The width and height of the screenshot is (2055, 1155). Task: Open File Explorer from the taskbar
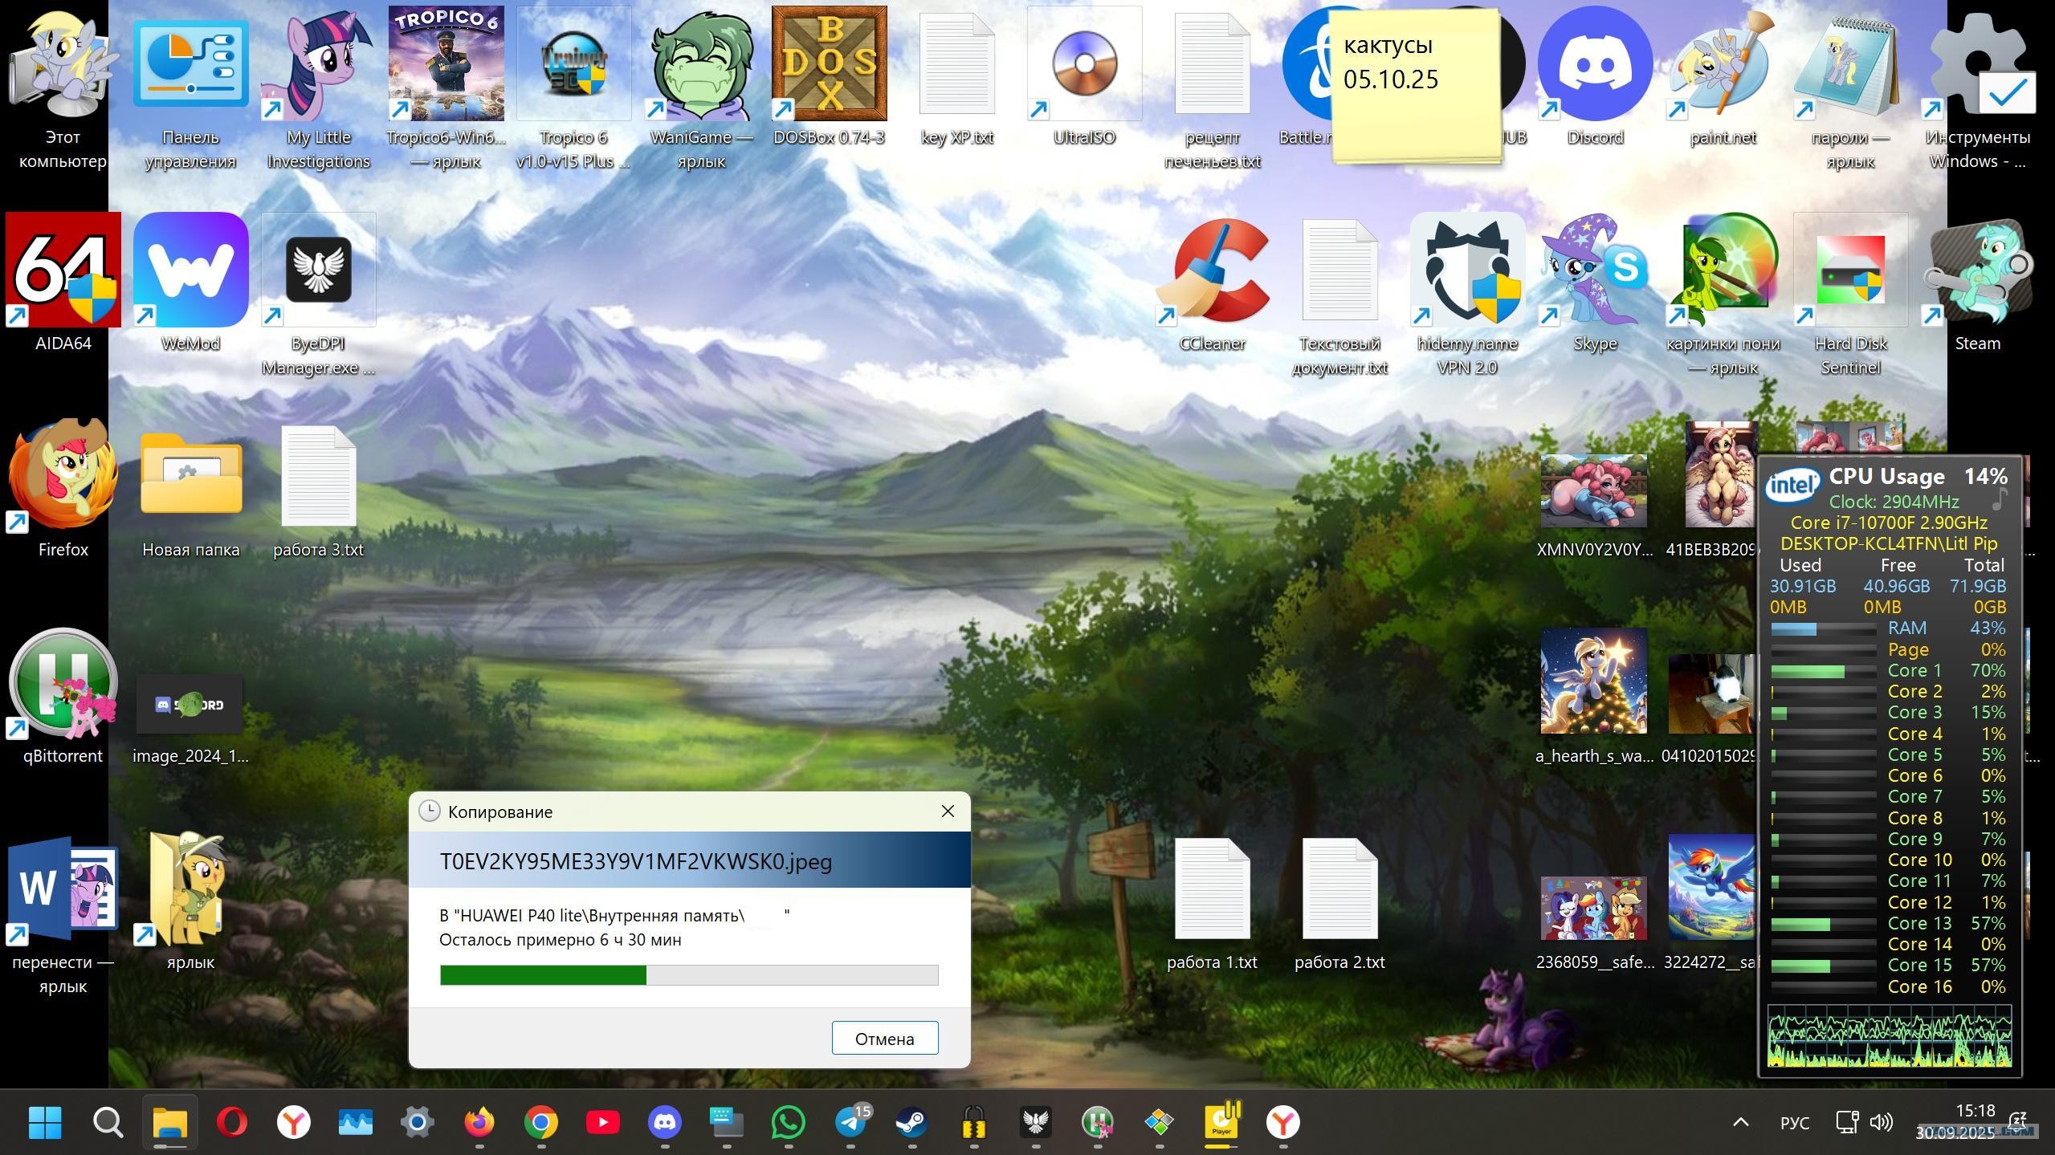pyautogui.click(x=169, y=1121)
